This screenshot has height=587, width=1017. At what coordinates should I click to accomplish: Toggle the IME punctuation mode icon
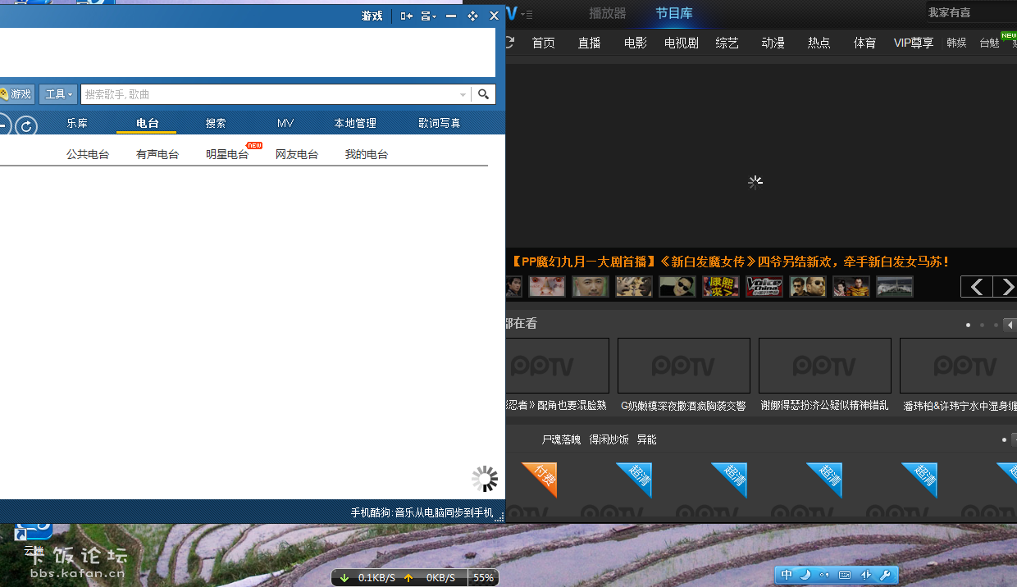pos(824,575)
